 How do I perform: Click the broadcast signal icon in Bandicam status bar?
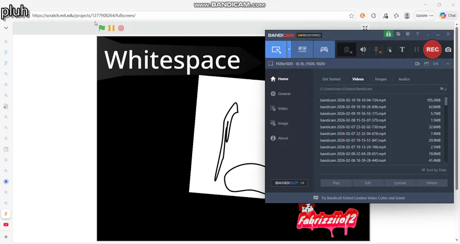[436, 64]
